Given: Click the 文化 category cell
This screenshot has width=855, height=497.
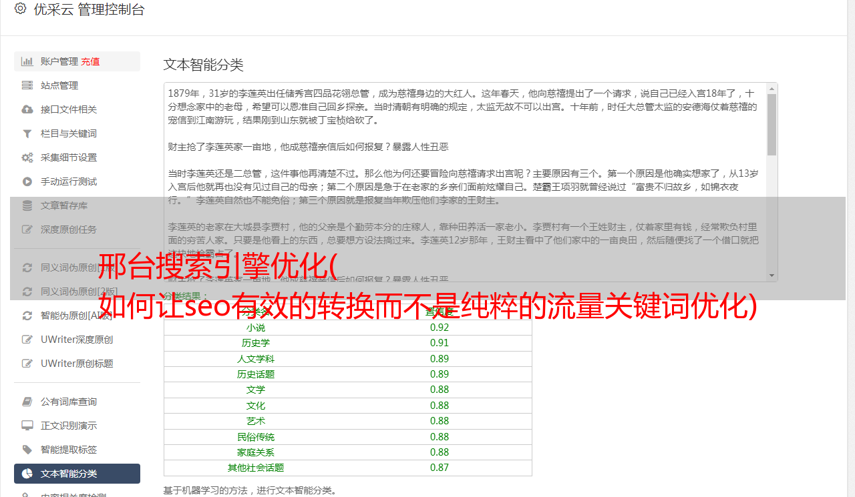Looking at the screenshot, I should click(256, 406).
